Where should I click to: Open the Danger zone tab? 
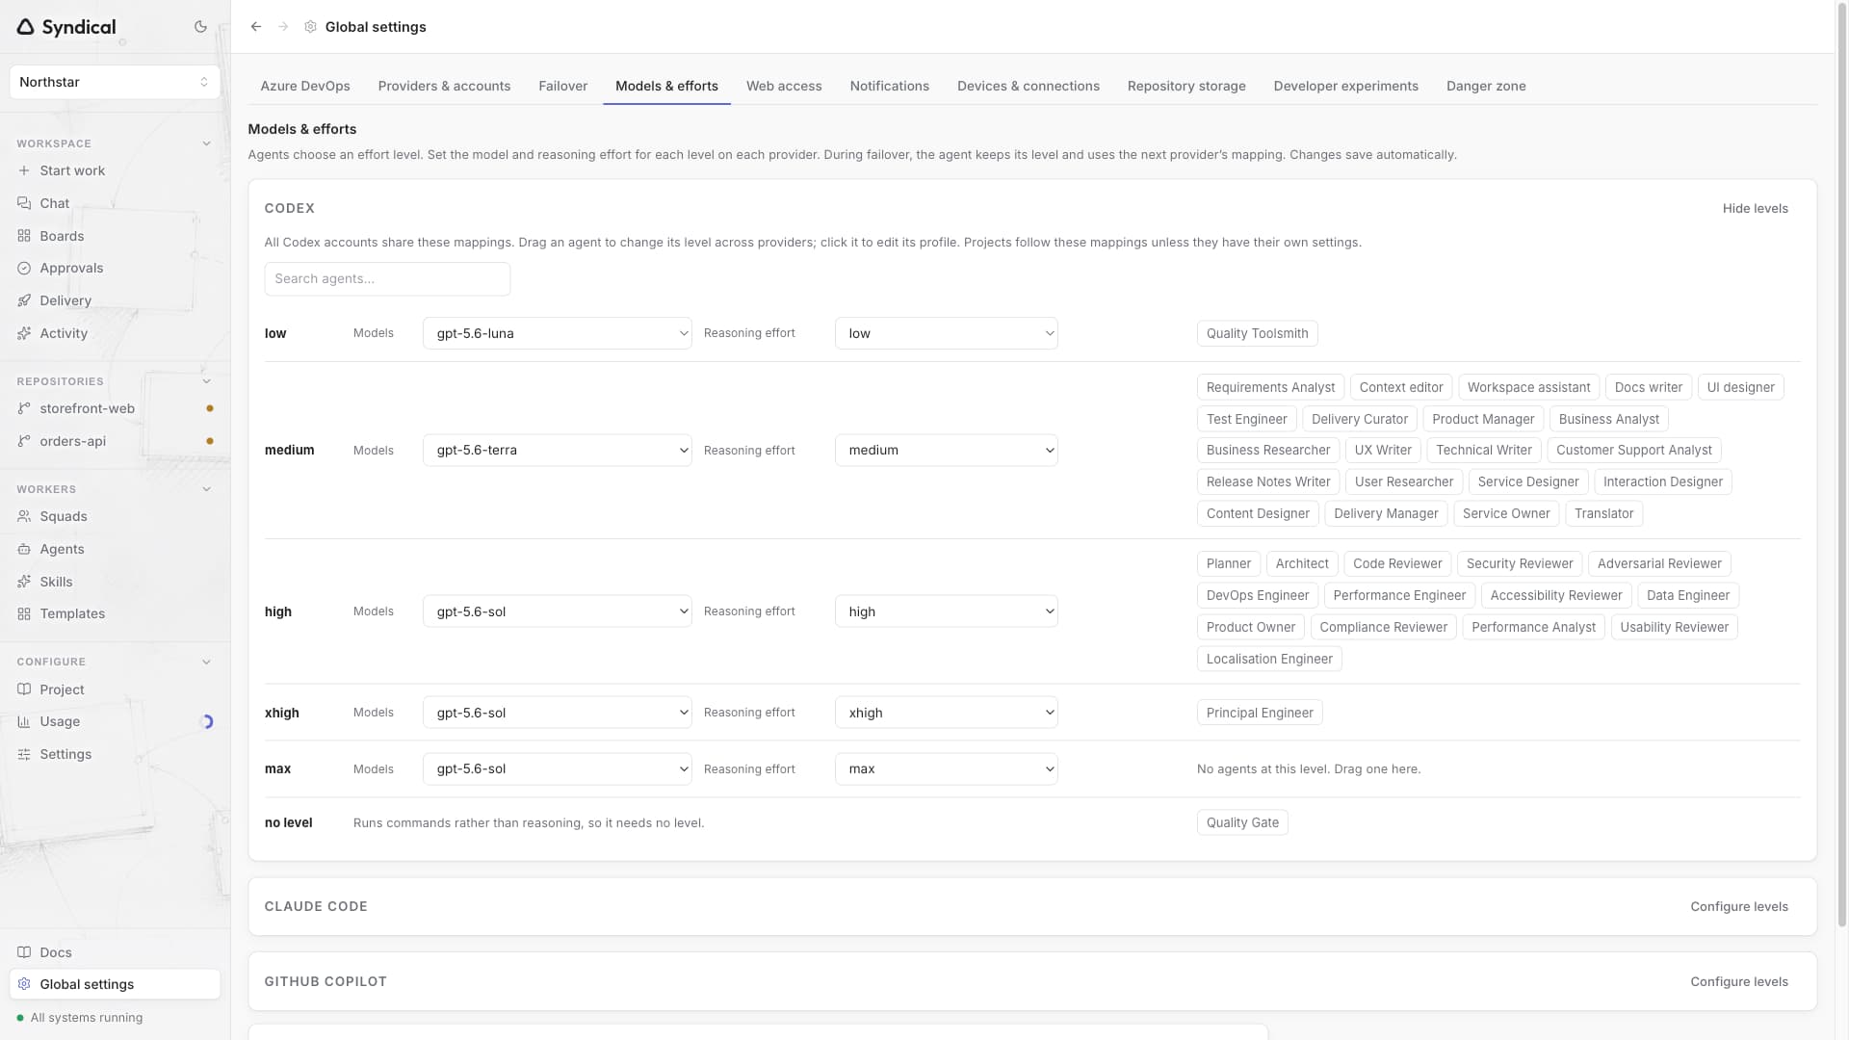coord(1486,86)
